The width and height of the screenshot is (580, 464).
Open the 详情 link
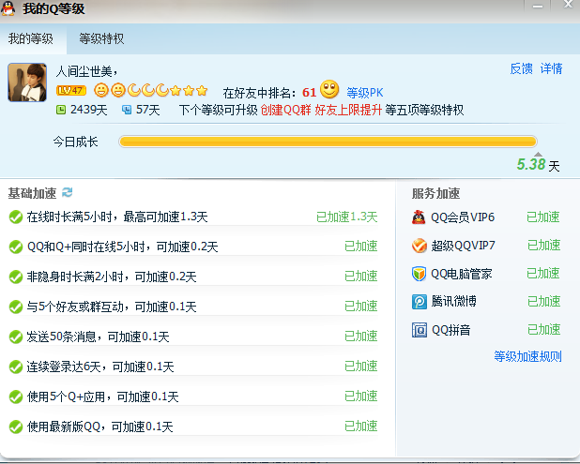coord(551,68)
